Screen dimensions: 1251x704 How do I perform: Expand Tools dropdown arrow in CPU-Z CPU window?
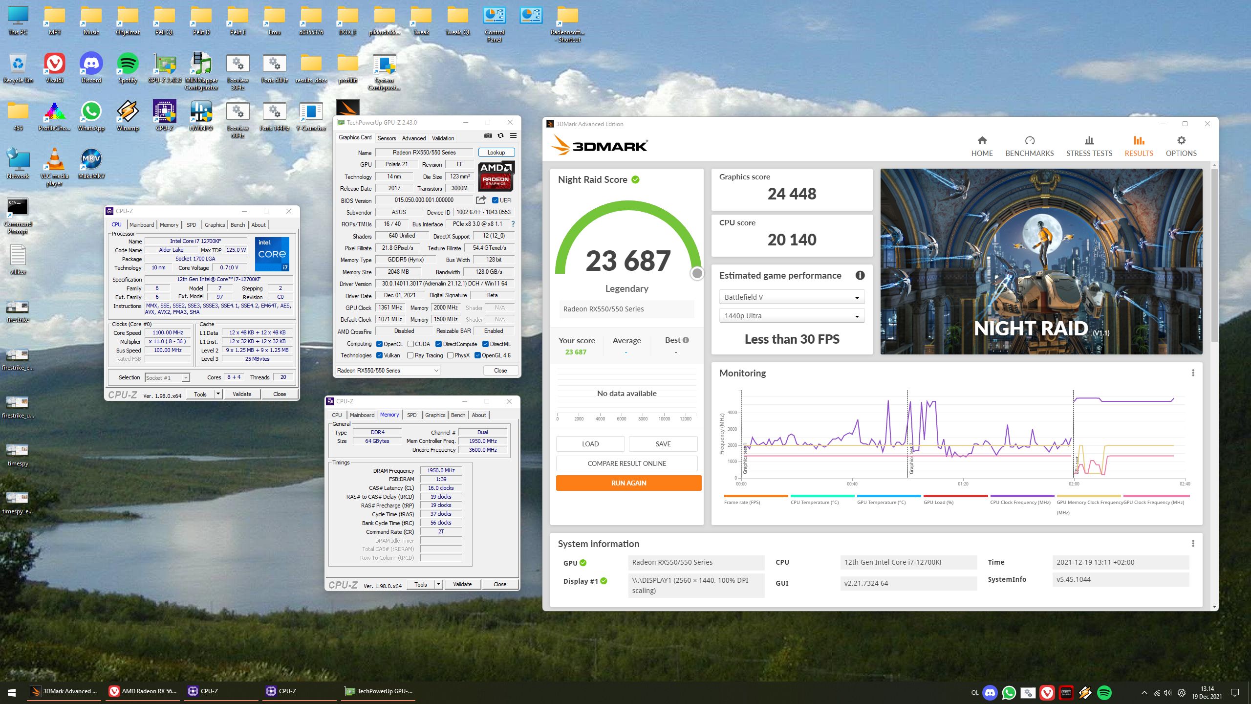(x=218, y=394)
